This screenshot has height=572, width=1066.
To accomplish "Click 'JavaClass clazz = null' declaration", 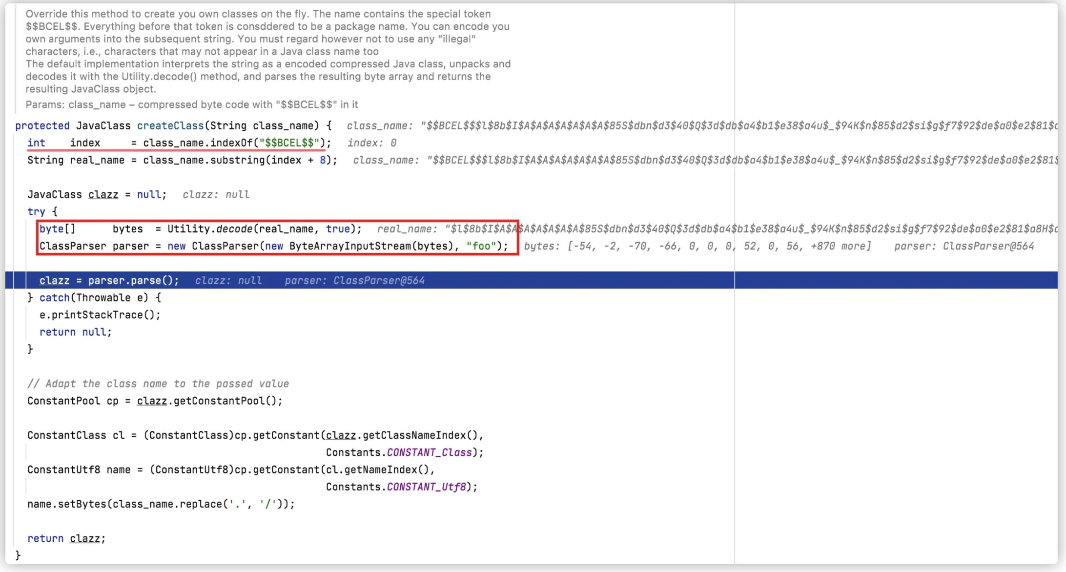I will (96, 195).
